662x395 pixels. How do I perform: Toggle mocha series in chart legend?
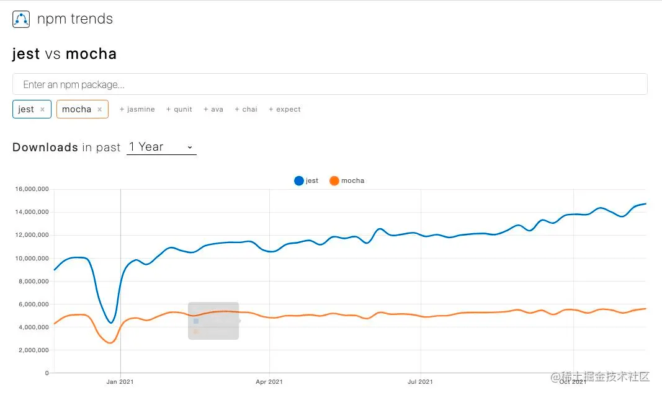352,180
